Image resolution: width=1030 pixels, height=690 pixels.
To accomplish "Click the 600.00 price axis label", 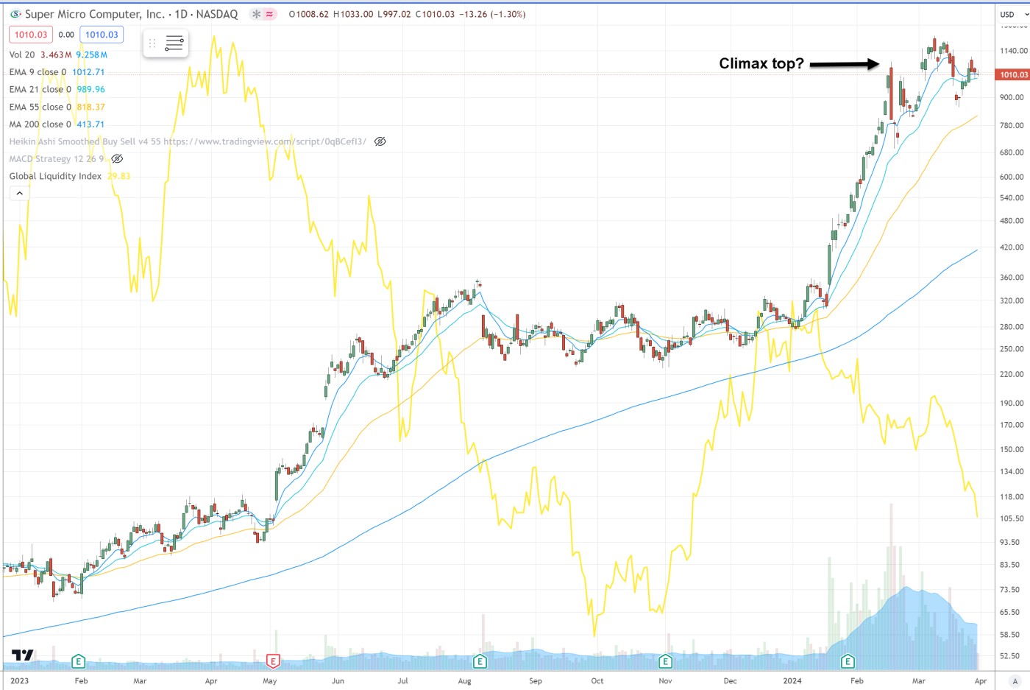I will click(1012, 177).
